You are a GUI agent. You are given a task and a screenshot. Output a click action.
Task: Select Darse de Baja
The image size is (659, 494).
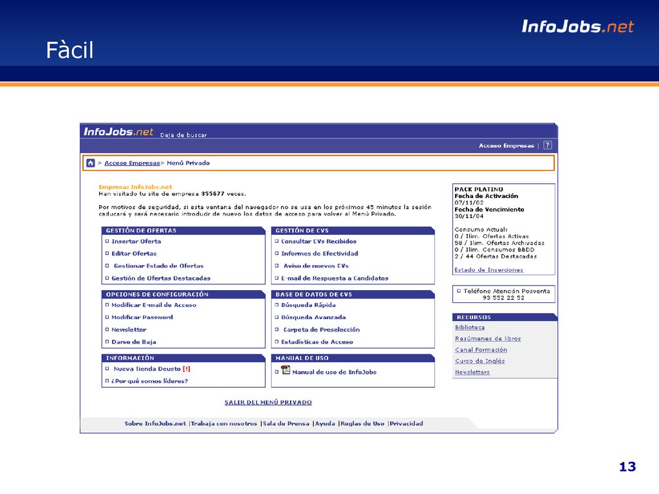point(134,342)
